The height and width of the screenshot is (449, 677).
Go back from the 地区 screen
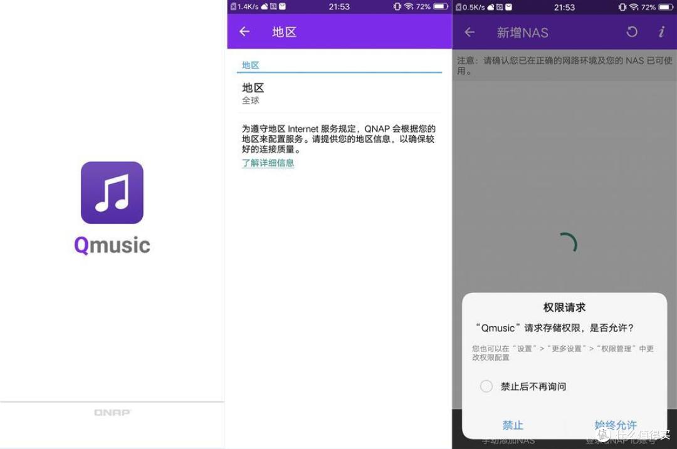coord(244,31)
